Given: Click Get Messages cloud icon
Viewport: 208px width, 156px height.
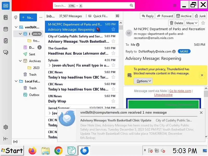Looking at the screenshot, I should (x=16, y=17).
